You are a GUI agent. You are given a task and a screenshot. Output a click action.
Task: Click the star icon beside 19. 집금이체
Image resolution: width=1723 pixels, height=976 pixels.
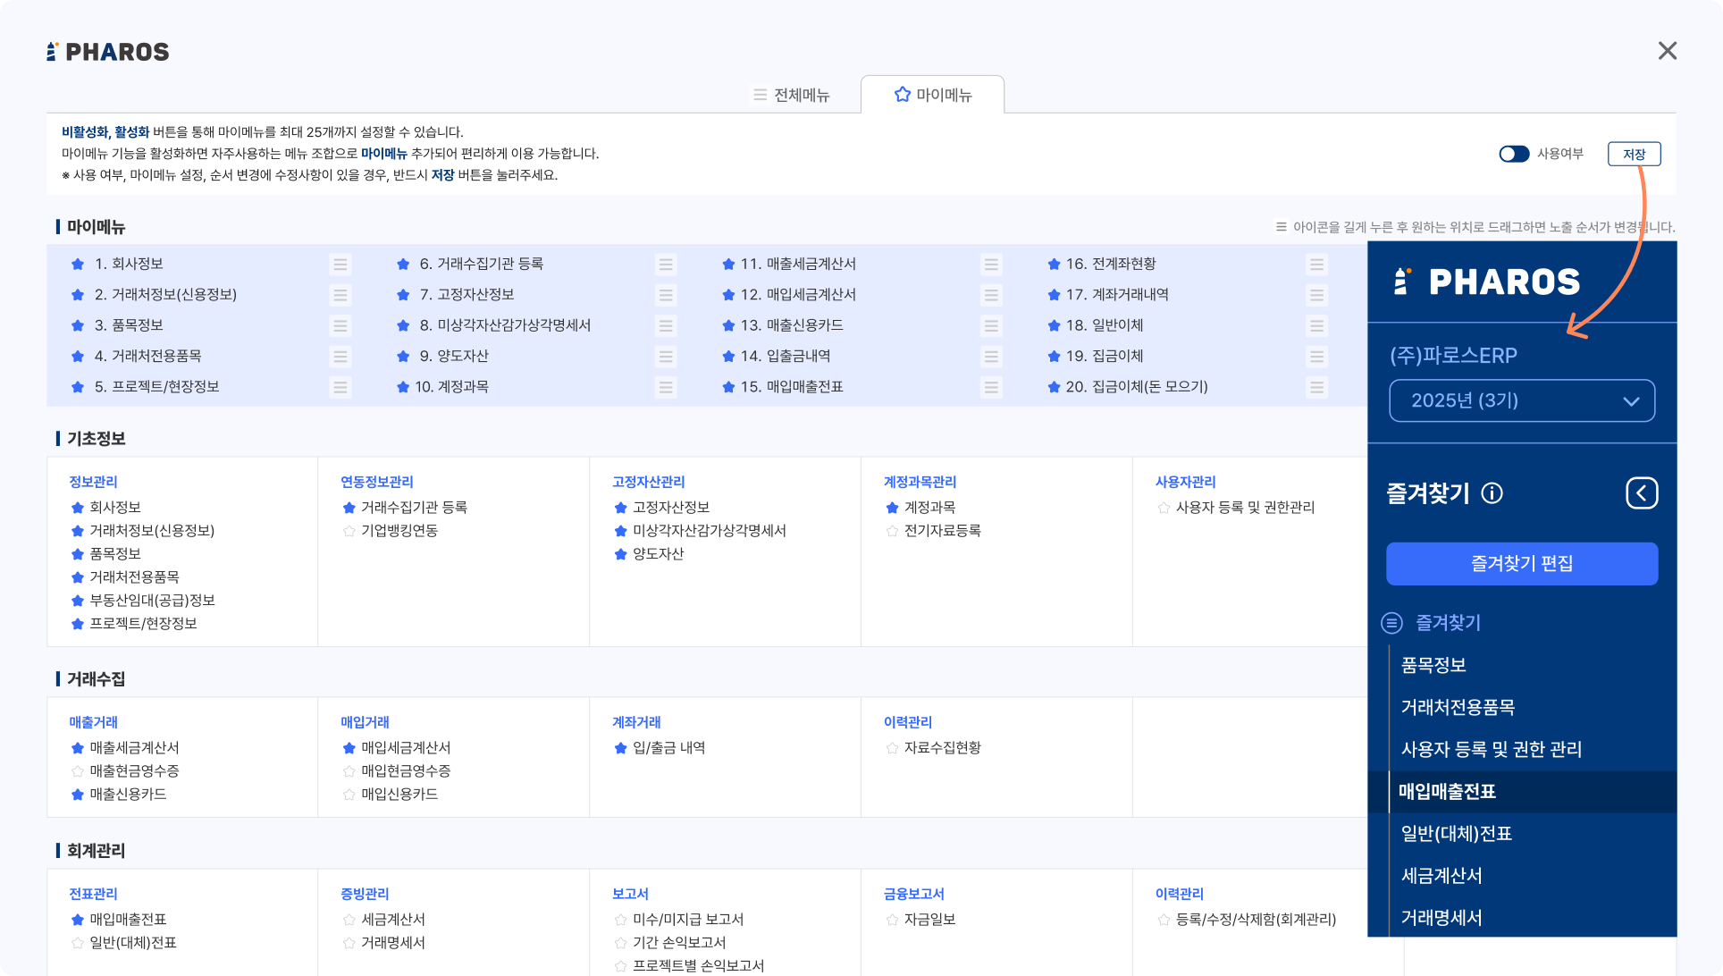pyautogui.click(x=1054, y=357)
